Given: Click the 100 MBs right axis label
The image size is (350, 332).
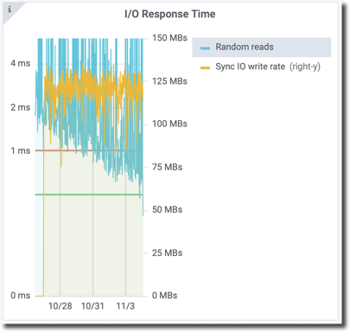Looking at the screenshot, I should click(x=169, y=124).
